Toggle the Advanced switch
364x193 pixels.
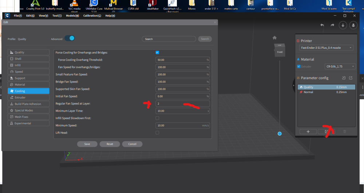click(x=70, y=38)
